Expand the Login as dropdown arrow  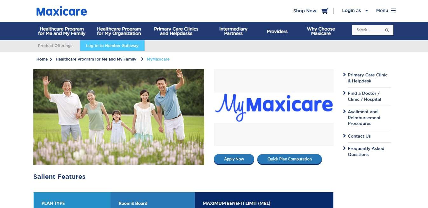pos(366,10)
